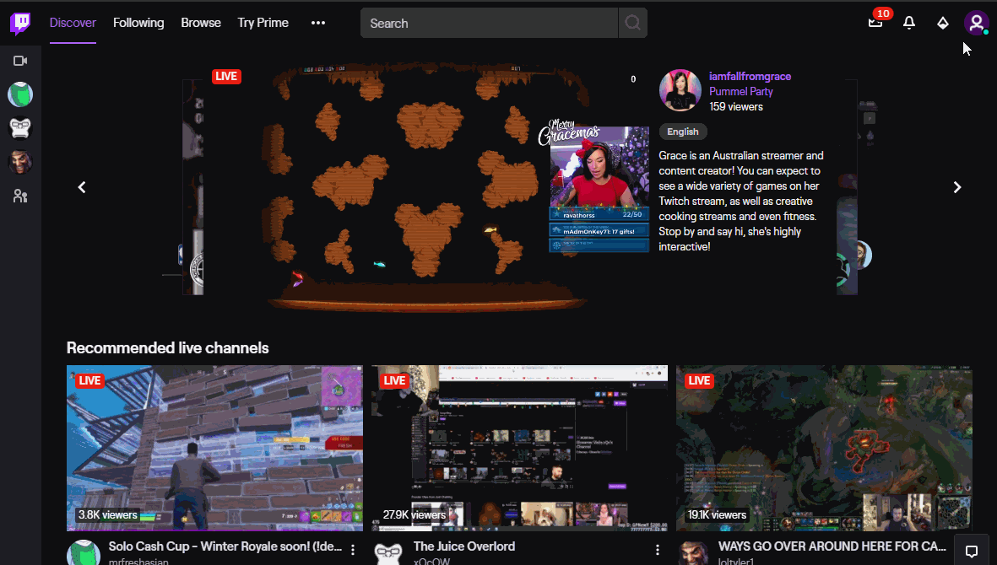
Task: Click the gorilla channel avatar in the sidebar
Action: point(19,128)
